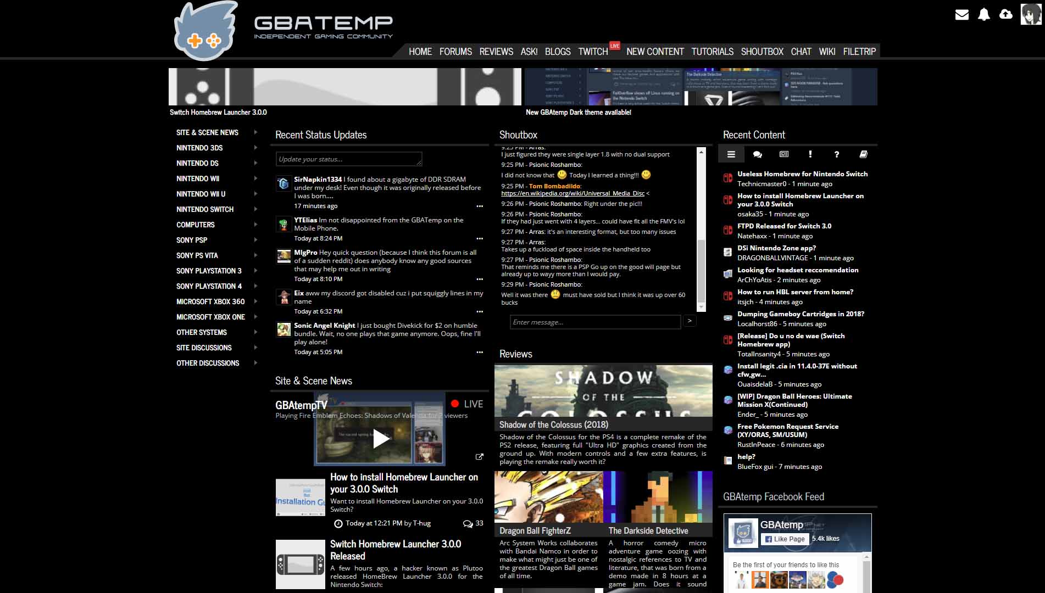
Task: Select the news filter icon in Recent Content
Action: 783,155
